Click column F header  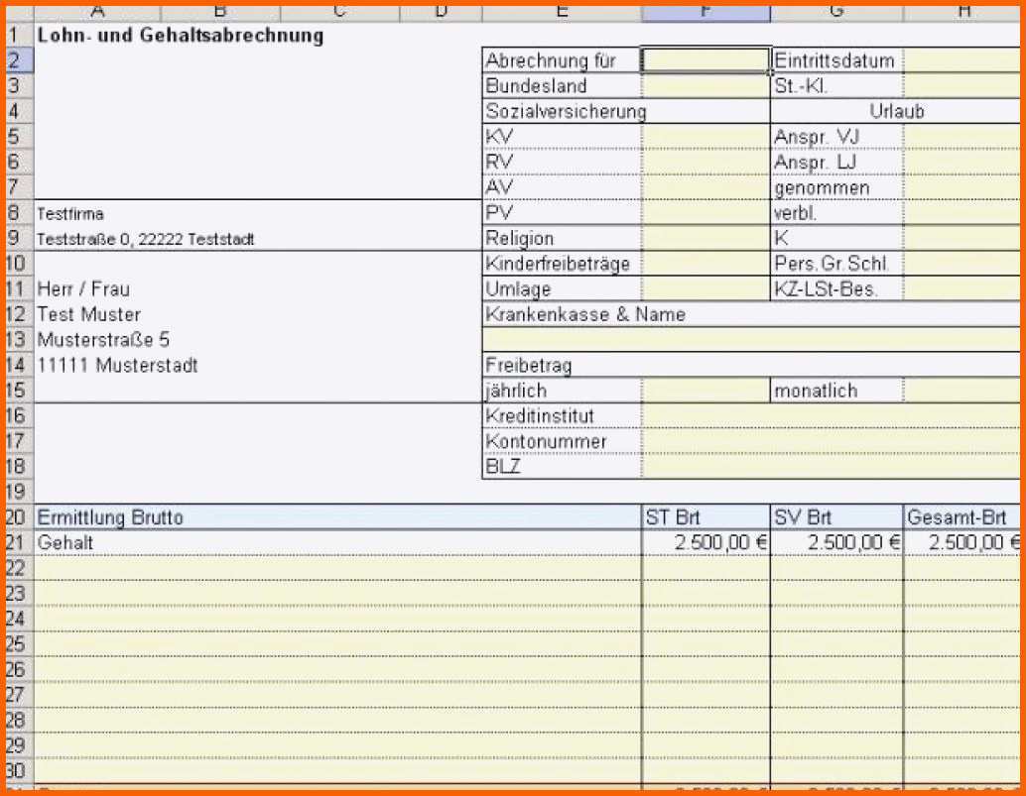click(x=706, y=13)
